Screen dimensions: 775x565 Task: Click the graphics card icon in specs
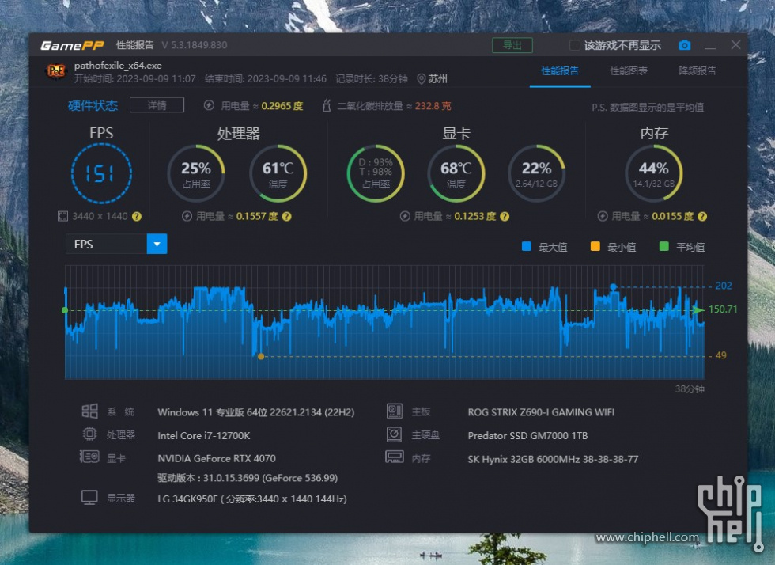click(x=89, y=457)
